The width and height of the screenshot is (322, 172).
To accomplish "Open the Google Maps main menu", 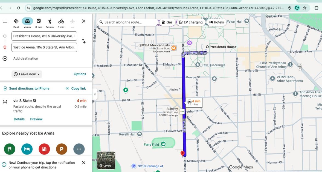I will pyautogui.click(x=5, y=21).
